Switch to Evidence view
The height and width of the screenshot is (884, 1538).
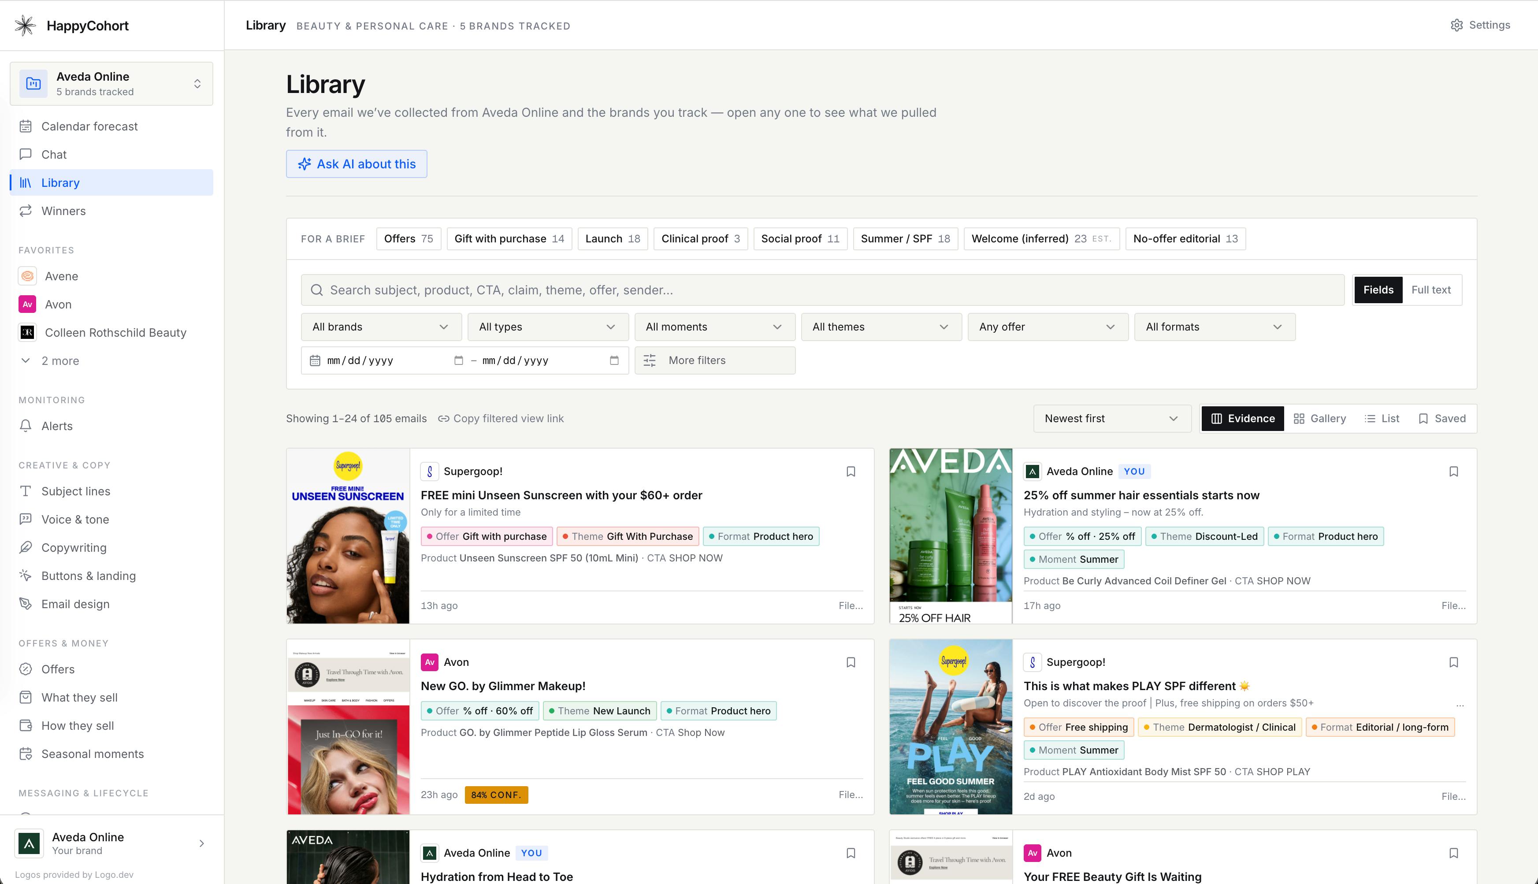coord(1243,418)
